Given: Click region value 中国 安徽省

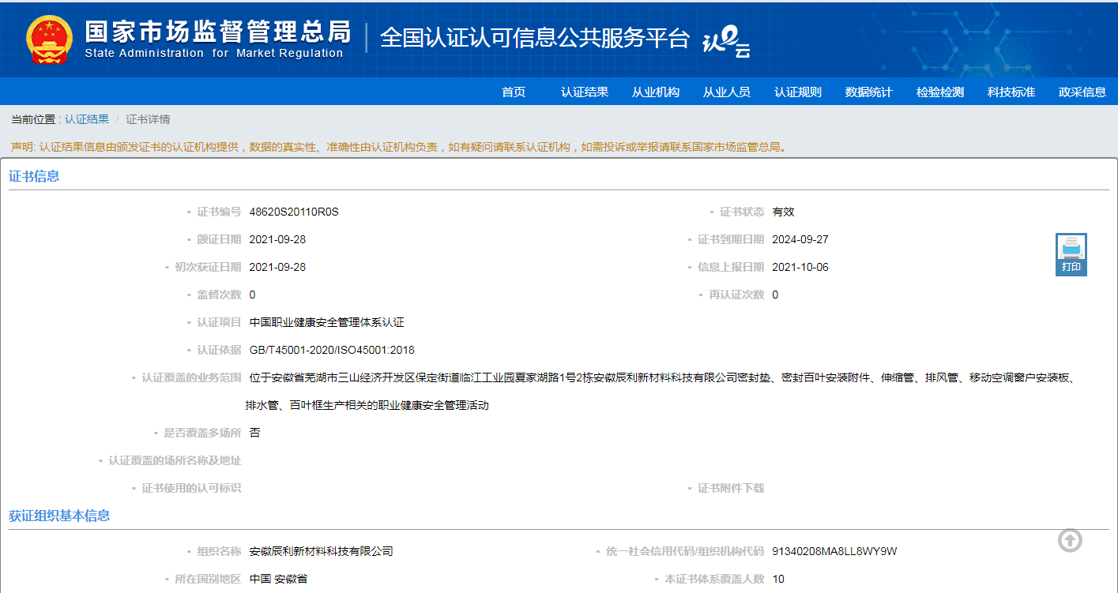Looking at the screenshot, I should (278, 579).
